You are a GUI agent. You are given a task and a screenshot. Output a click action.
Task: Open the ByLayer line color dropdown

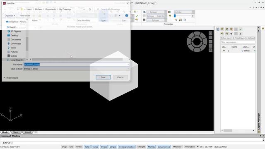pos(166,12)
